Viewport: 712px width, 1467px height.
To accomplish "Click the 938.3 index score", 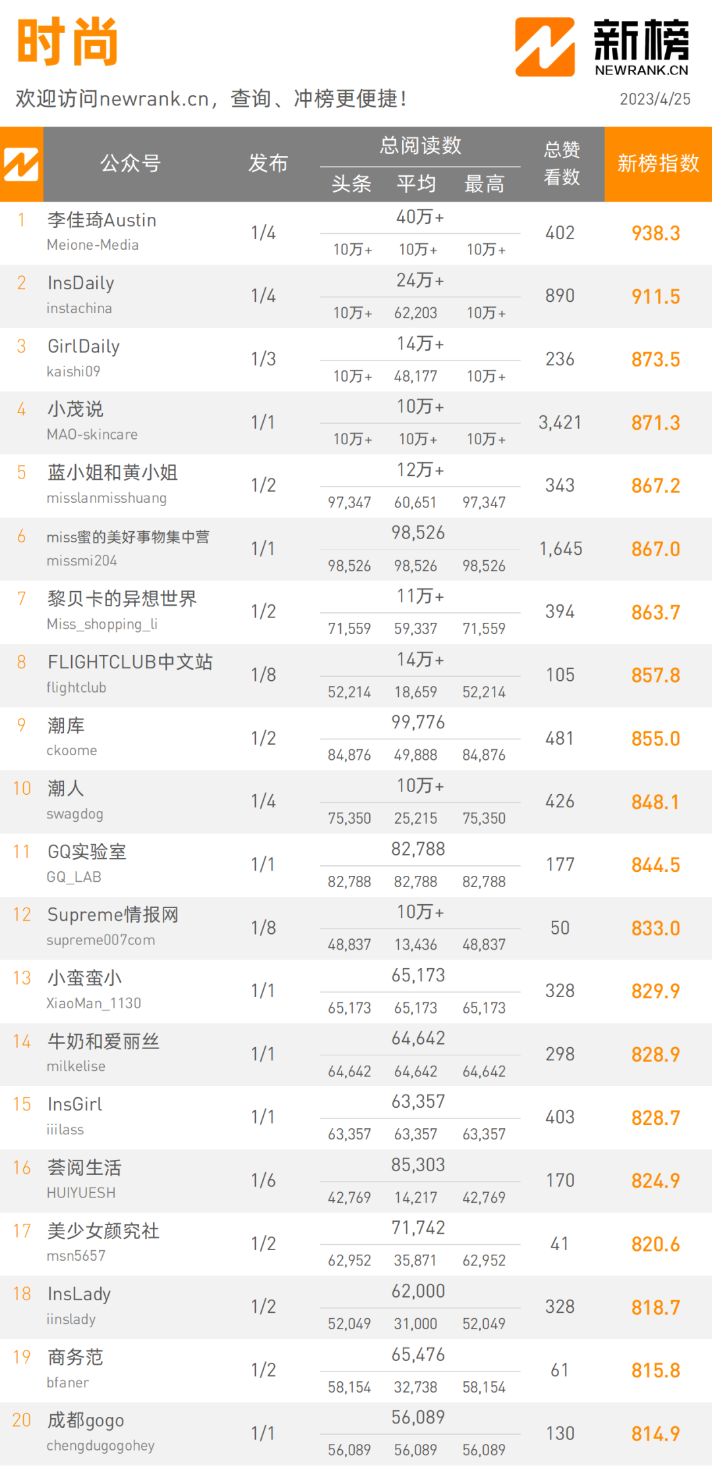I will [x=655, y=233].
